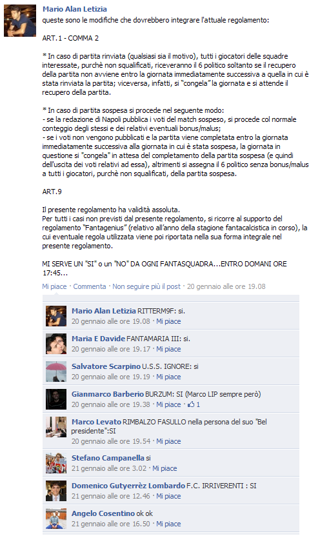This screenshot has height=536, width=320.
Task: Open Mario Alan Letizia's name at top of post
Action: click(x=75, y=9)
